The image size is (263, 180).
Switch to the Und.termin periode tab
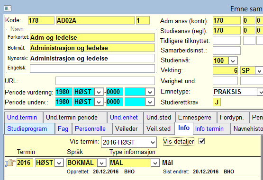75,117
